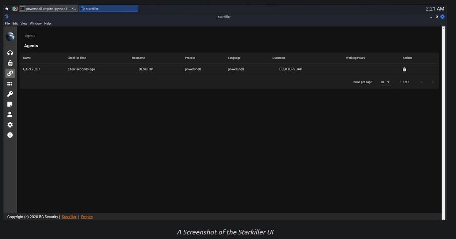Open the Credentials key icon in sidebar
456x239 pixels.
point(10,94)
